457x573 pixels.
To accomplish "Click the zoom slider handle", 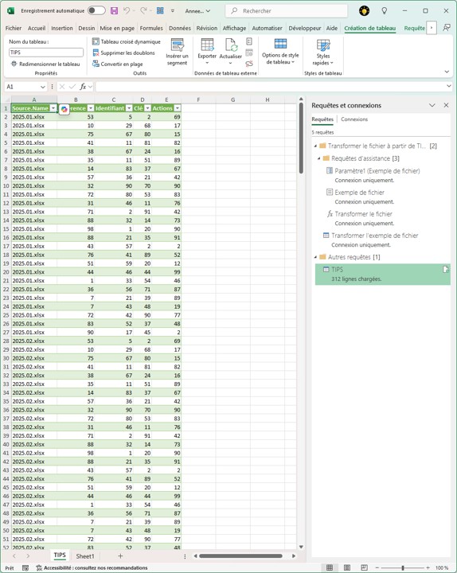I will (x=403, y=567).
